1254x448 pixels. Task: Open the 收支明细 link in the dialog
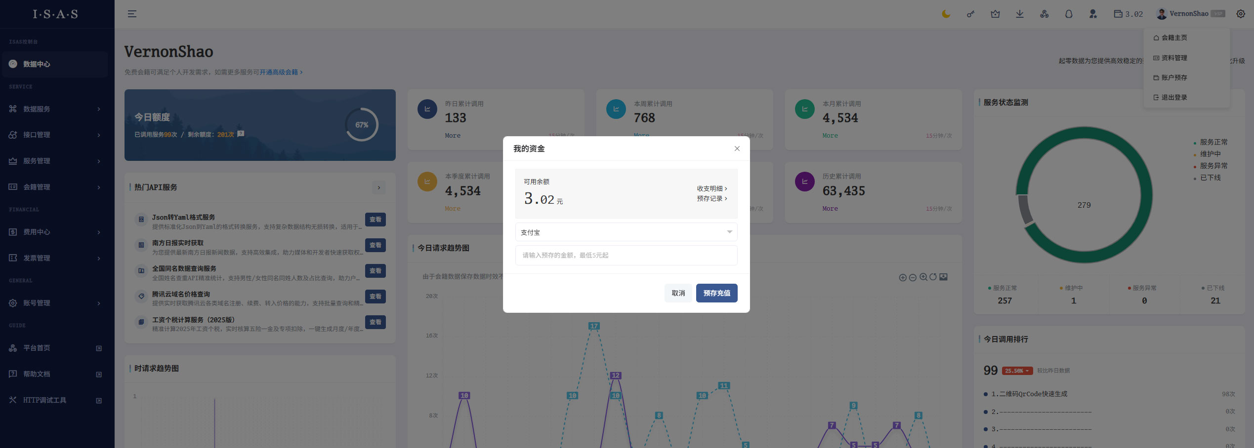pos(711,188)
